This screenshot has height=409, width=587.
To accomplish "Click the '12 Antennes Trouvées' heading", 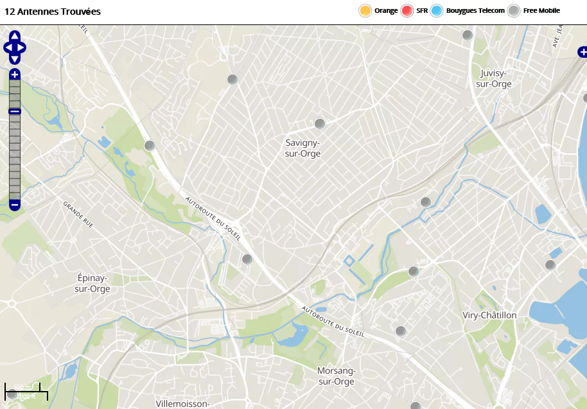I will point(53,12).
